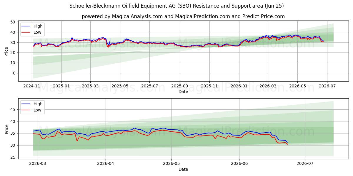The image size is (353, 176).
Task: Click top chart x-axis label 2025-01
Action: (61, 87)
